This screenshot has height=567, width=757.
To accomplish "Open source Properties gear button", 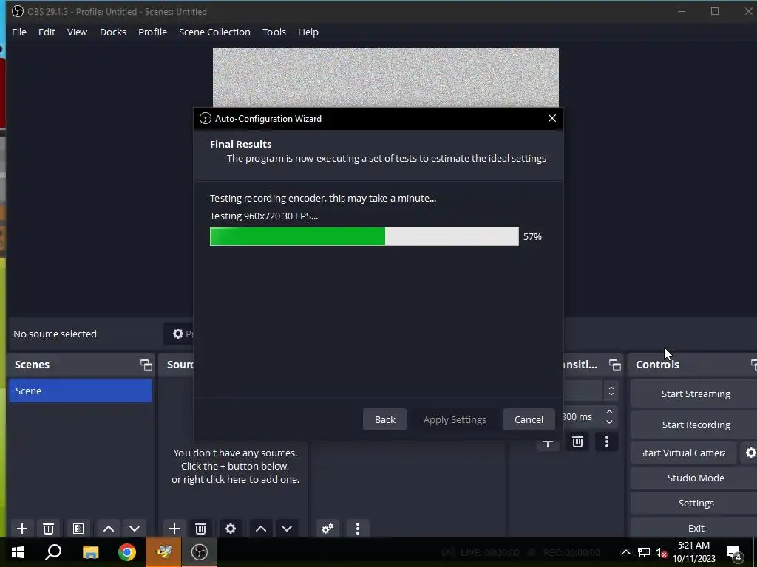I will point(180,334).
